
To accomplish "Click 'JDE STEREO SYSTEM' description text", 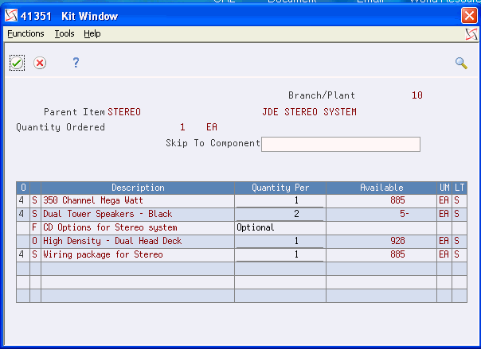I will click(309, 112).
